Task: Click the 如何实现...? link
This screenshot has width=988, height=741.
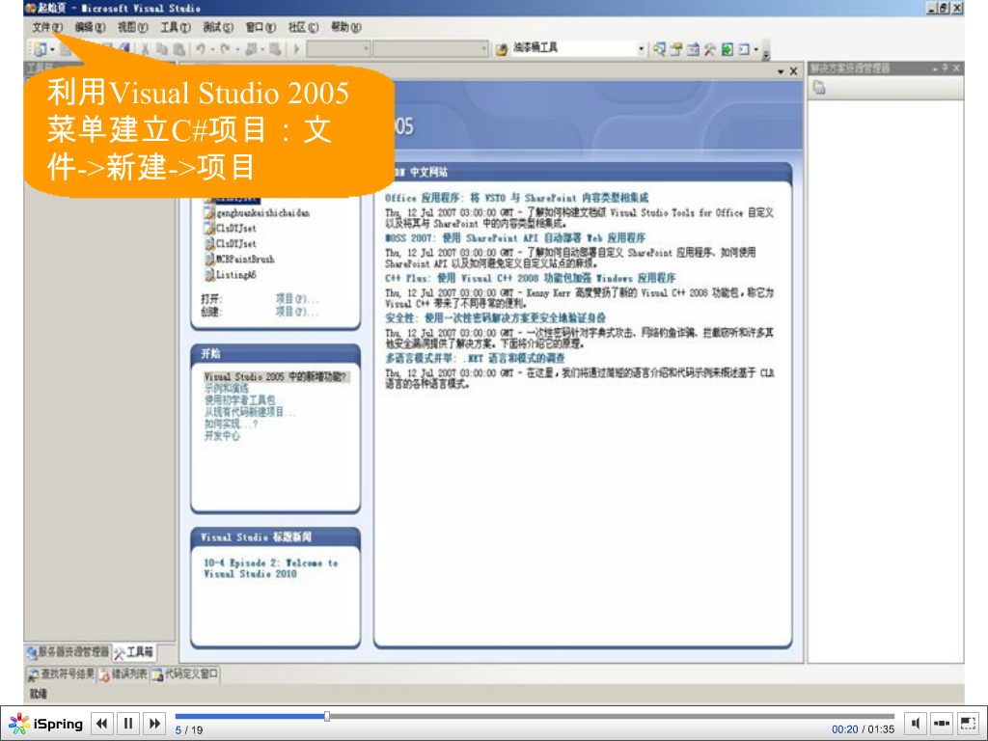Action: pyautogui.click(x=231, y=425)
